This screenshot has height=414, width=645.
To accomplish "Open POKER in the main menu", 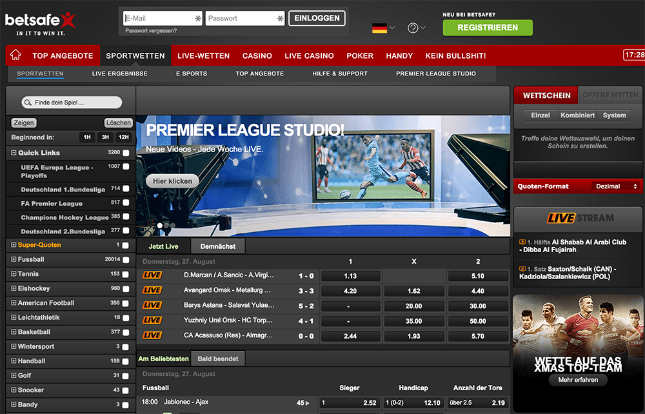I will (360, 55).
